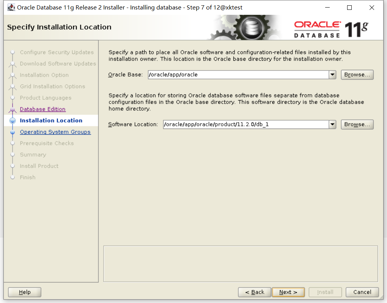Click the Download Software Updates step
Image resolution: width=387 pixels, height=303 pixels.
[x=58, y=64]
